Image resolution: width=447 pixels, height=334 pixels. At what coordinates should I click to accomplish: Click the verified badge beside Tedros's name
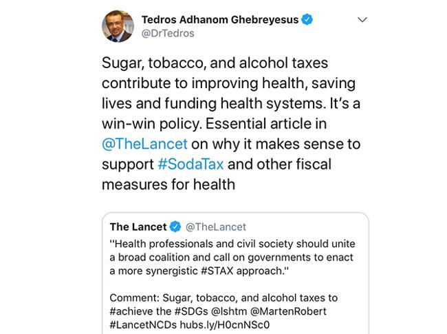(x=307, y=20)
